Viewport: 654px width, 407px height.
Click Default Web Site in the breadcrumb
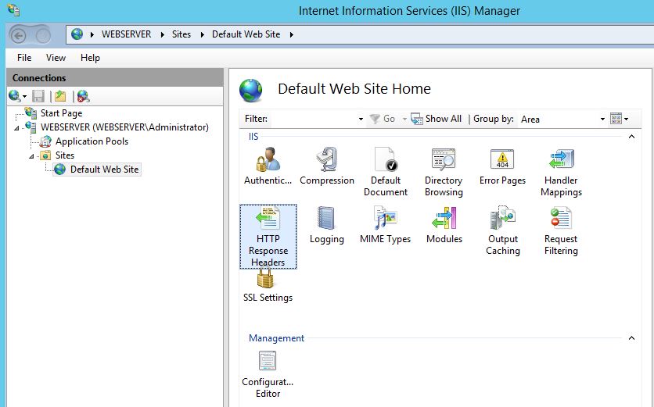(x=246, y=34)
